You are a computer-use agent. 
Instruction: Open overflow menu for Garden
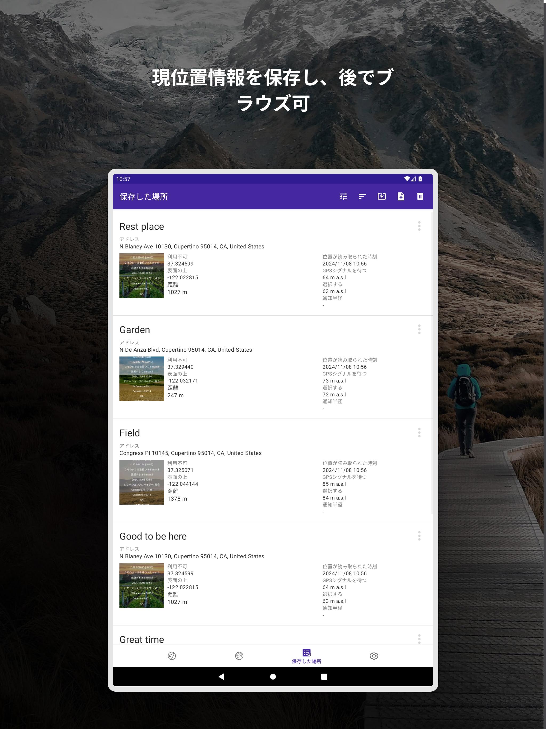click(x=419, y=329)
